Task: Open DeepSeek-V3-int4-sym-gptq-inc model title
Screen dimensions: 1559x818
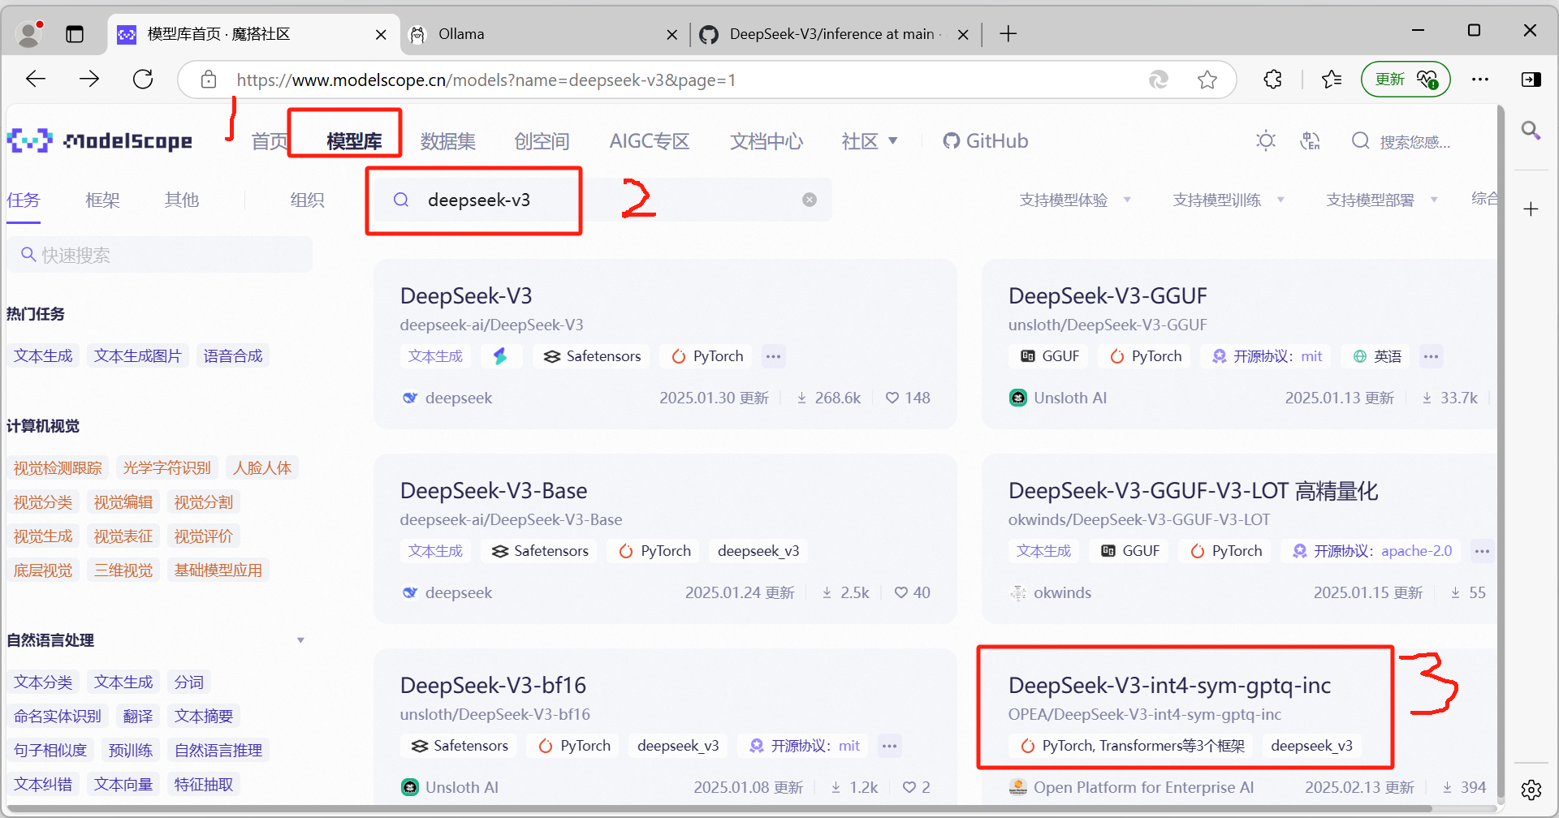Action: [1169, 686]
